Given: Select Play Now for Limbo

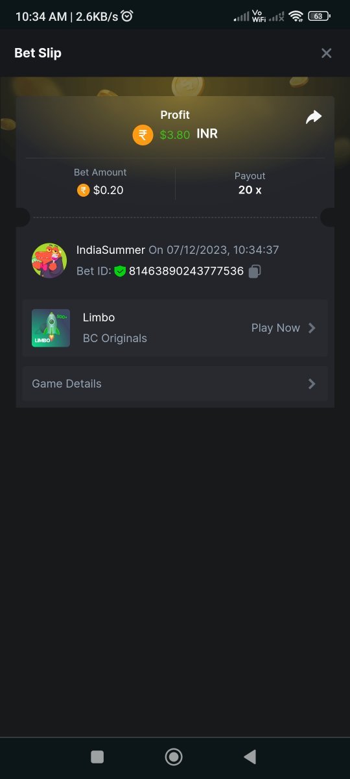Looking at the screenshot, I should pyautogui.click(x=275, y=328).
